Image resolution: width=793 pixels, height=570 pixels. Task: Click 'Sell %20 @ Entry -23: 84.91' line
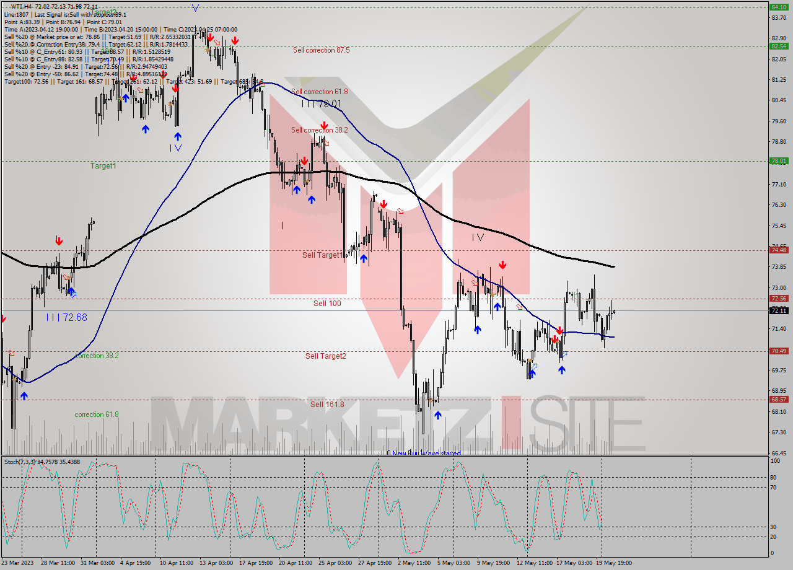pyautogui.click(x=85, y=66)
